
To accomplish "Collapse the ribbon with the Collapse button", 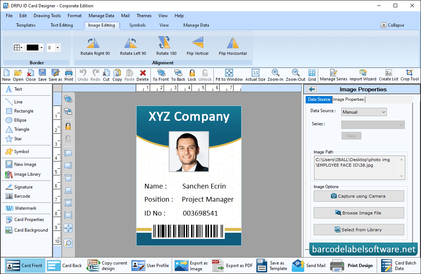I will coord(392,25).
